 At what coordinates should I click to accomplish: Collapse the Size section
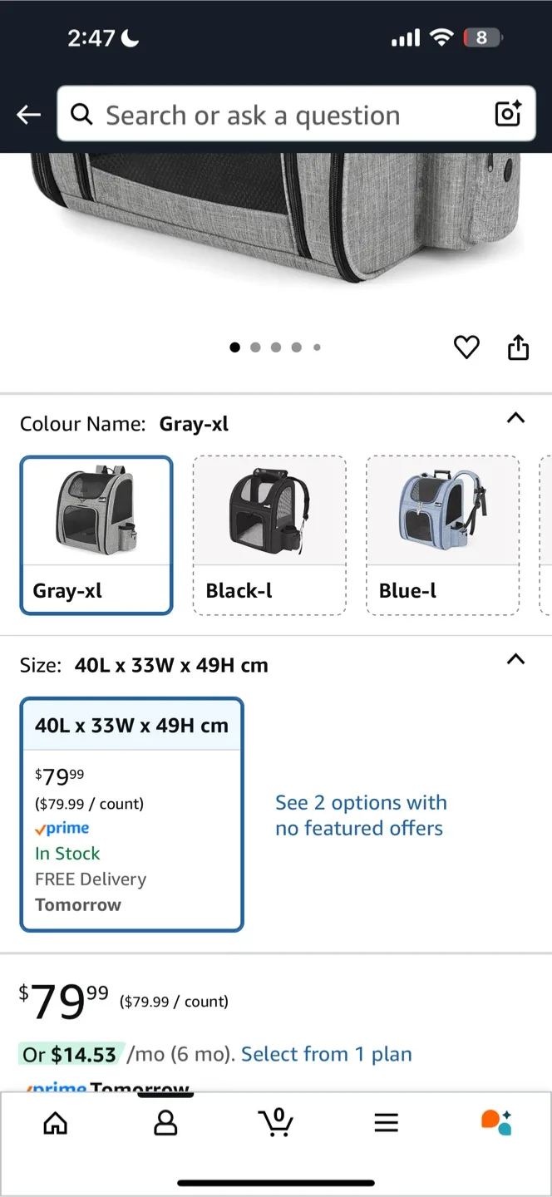pyautogui.click(x=516, y=659)
